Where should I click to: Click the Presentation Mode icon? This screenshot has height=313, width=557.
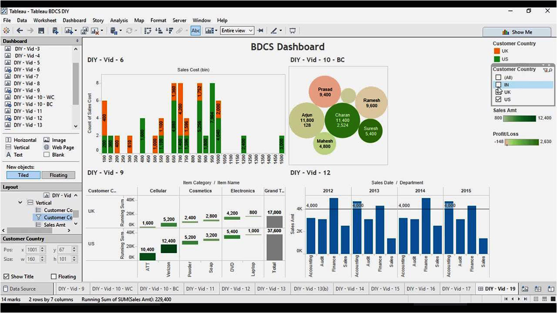[x=292, y=31]
